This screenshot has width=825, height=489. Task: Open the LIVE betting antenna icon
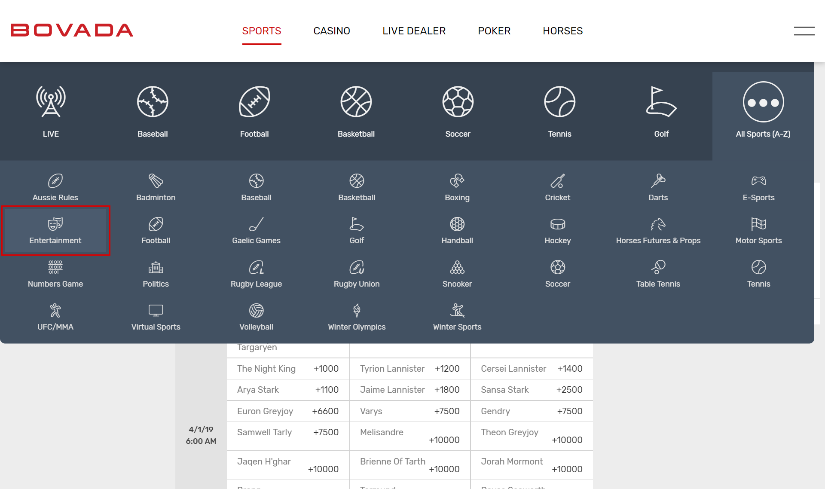point(51,102)
